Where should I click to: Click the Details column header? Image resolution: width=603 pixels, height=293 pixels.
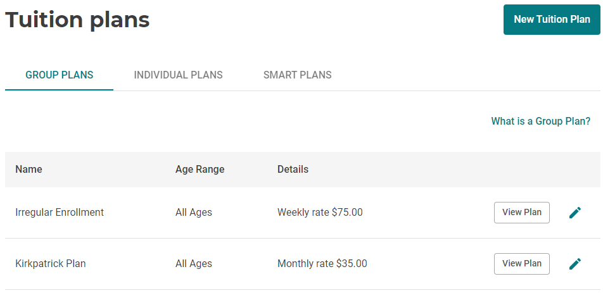293,170
